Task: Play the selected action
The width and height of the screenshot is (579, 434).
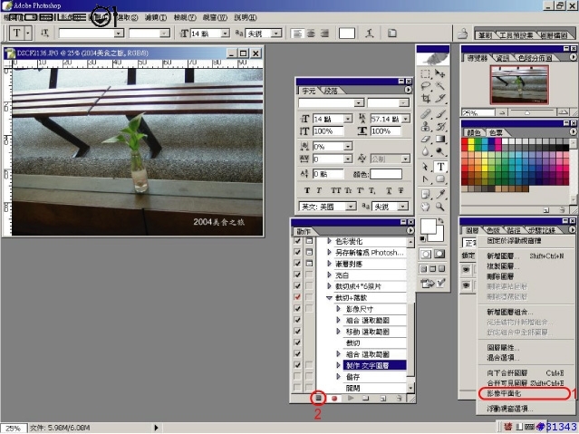Action: click(x=351, y=398)
